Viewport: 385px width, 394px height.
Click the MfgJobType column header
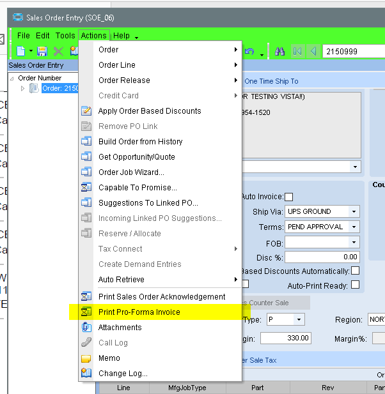[x=187, y=388]
